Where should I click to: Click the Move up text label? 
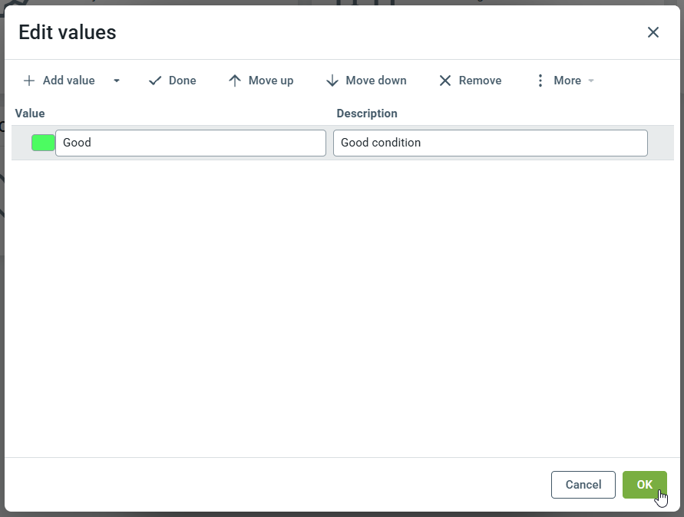coord(271,81)
